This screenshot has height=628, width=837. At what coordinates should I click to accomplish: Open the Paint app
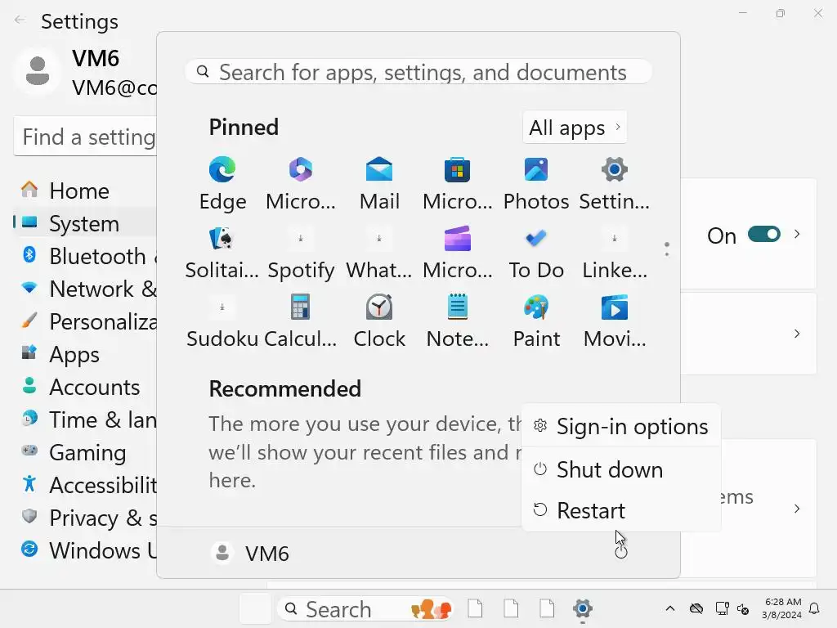(x=536, y=321)
